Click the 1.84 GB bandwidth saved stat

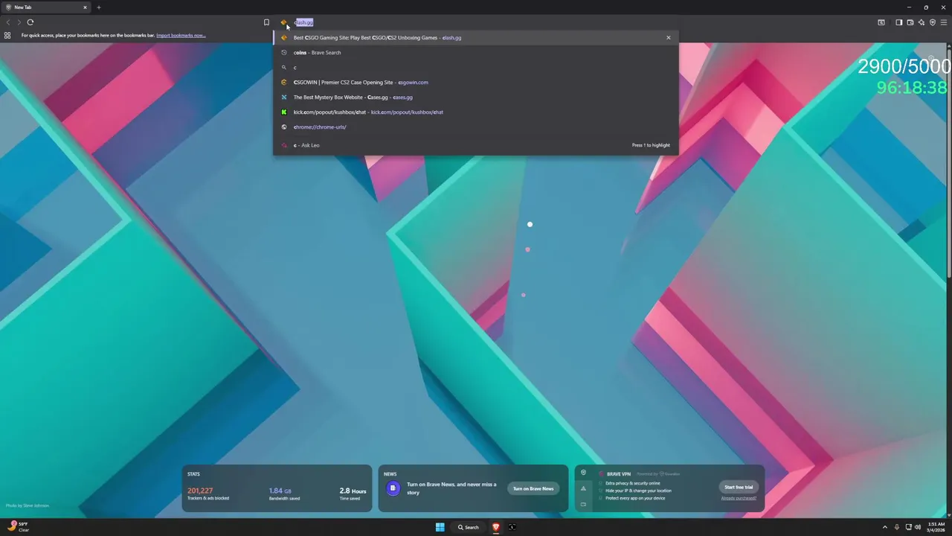pos(284,494)
